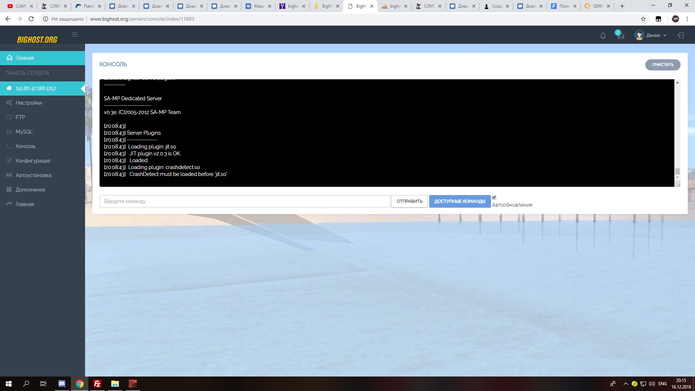Click the console scrollbar up arrow
The height and width of the screenshot is (391, 695).
click(x=677, y=83)
